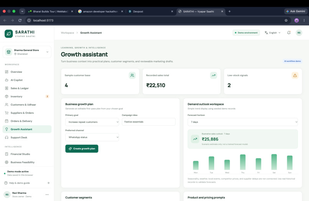The image size is (309, 201).
Task: Click the customers icon on Sample customer base card
Action: (x=132, y=75)
